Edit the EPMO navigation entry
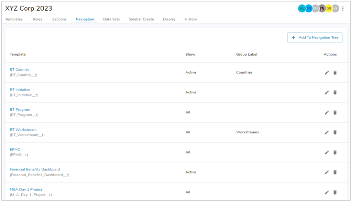The image size is (352, 202). (327, 152)
